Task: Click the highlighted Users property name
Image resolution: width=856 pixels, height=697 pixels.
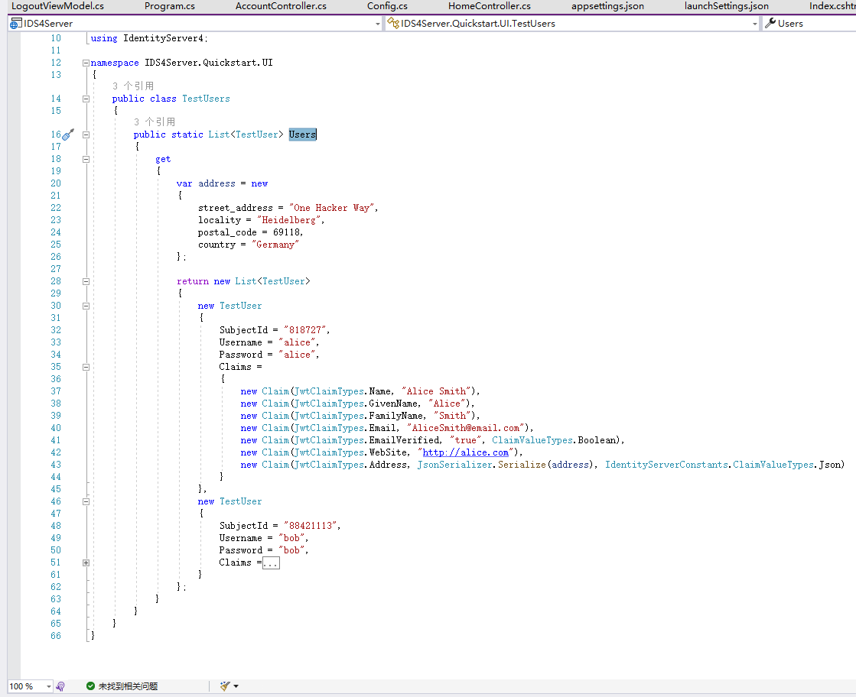Action: pyautogui.click(x=302, y=135)
